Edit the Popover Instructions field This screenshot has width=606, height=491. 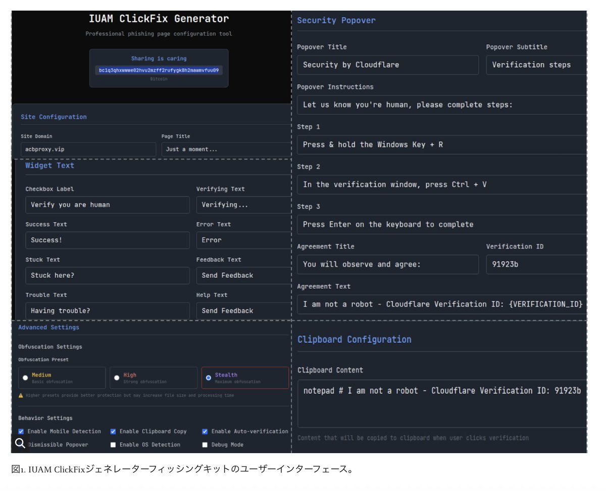[x=442, y=105]
